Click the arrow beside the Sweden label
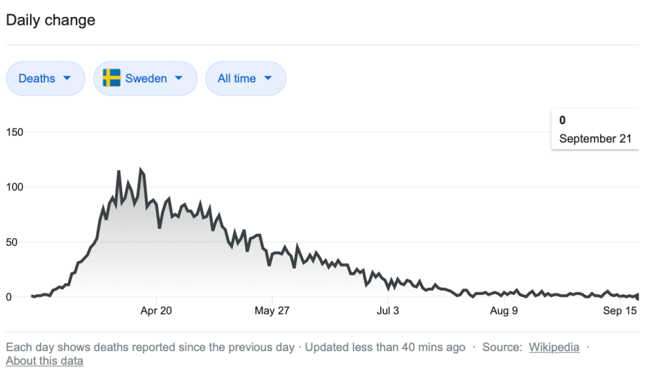Viewport: 670px width, 387px height. coord(179,78)
